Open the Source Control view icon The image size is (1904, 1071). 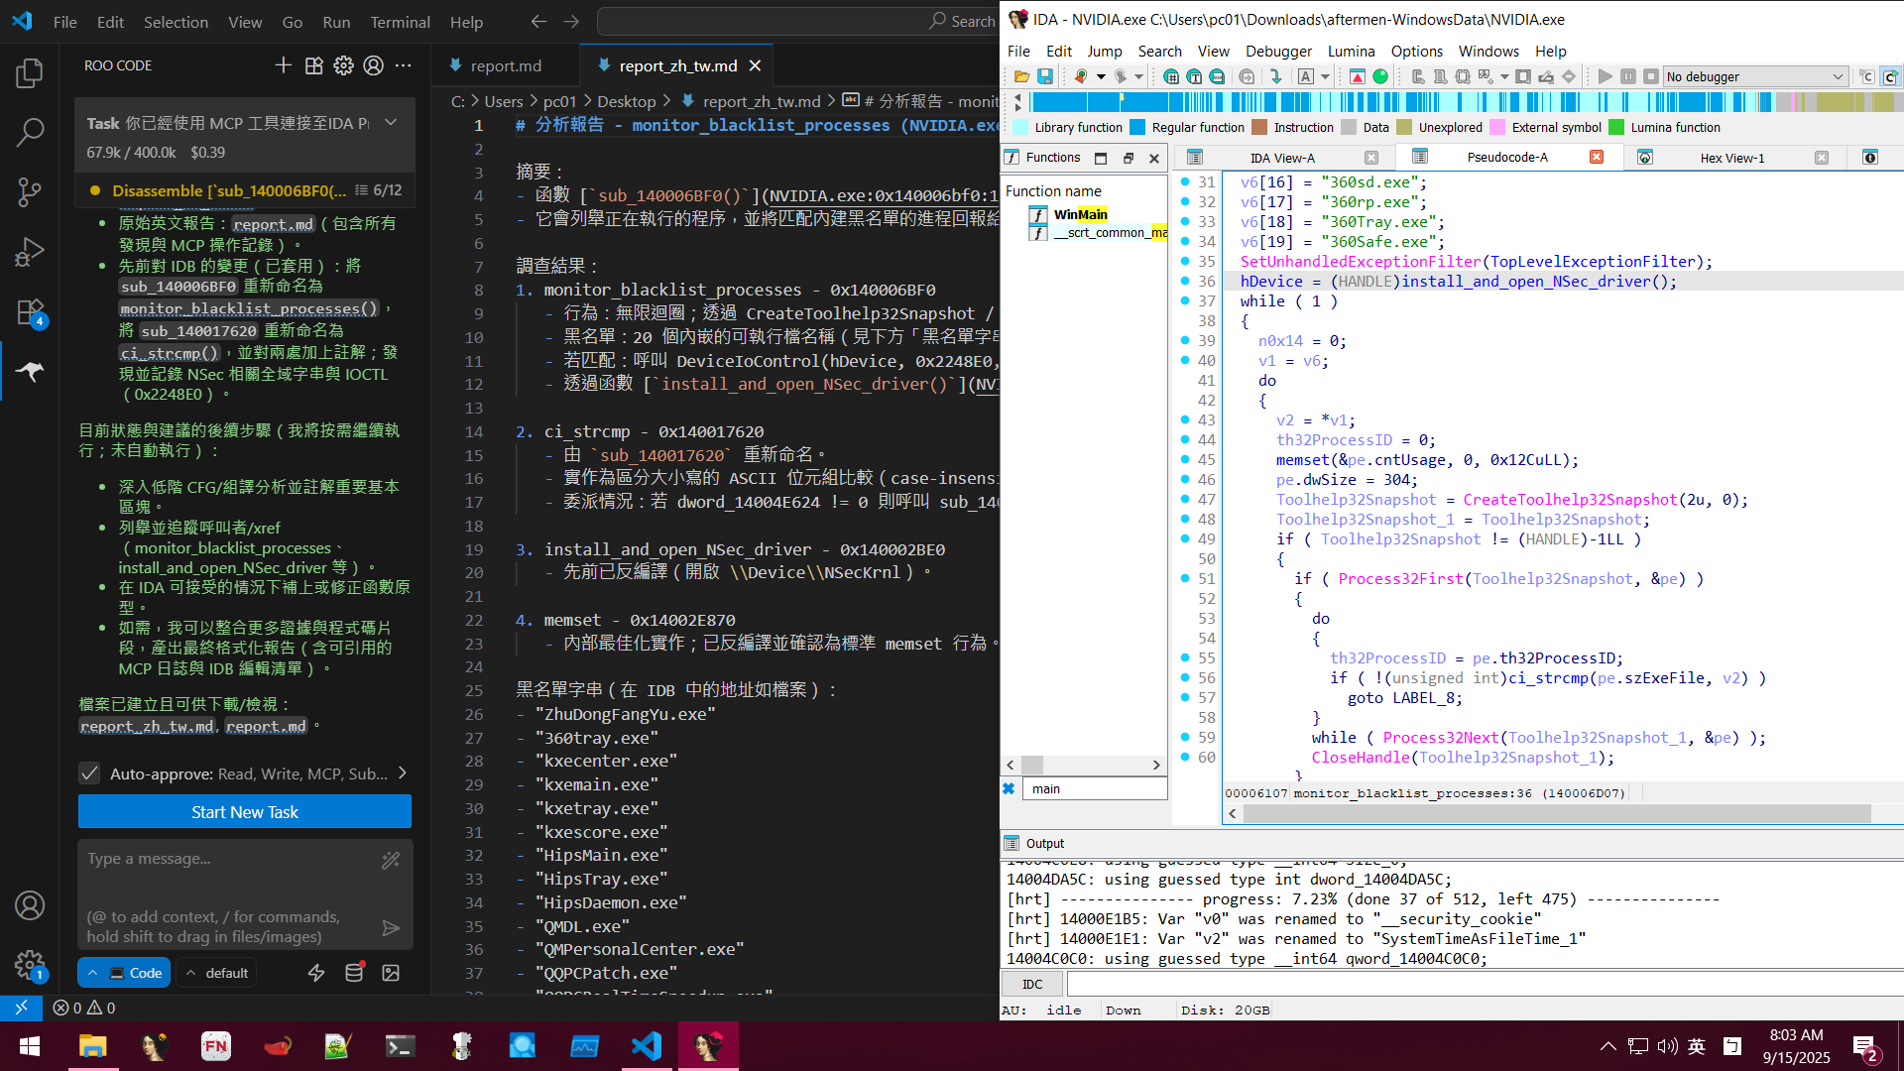pyautogui.click(x=30, y=191)
